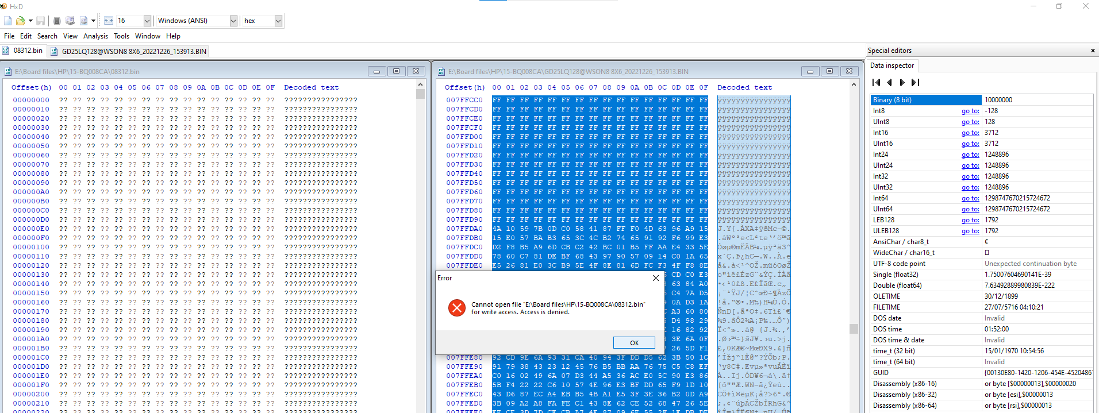Open the Help menu
1099x413 pixels.
[x=173, y=36]
